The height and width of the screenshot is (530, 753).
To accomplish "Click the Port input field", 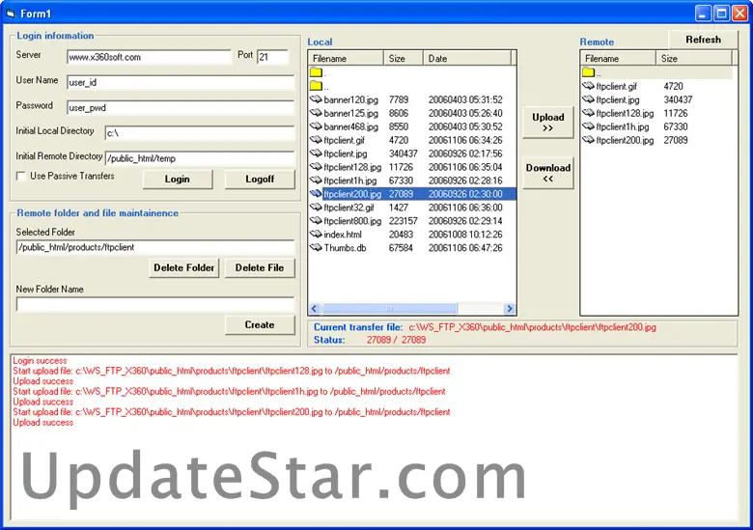I will pos(273,57).
